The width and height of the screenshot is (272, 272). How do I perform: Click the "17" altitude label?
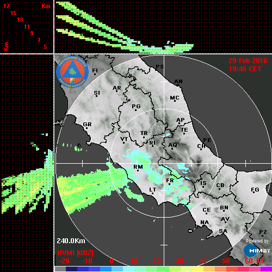point(6,6)
